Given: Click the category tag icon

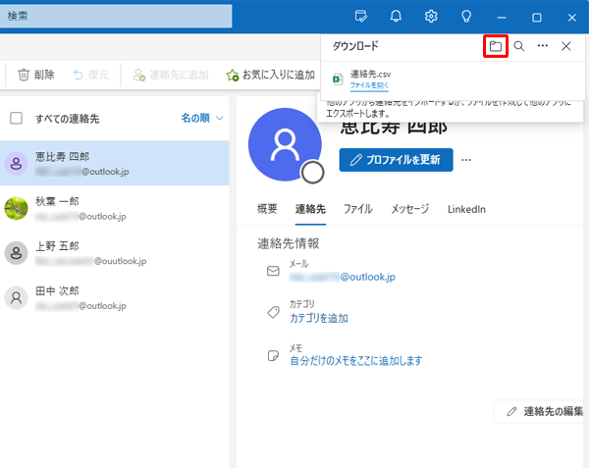Looking at the screenshot, I should pos(273,312).
